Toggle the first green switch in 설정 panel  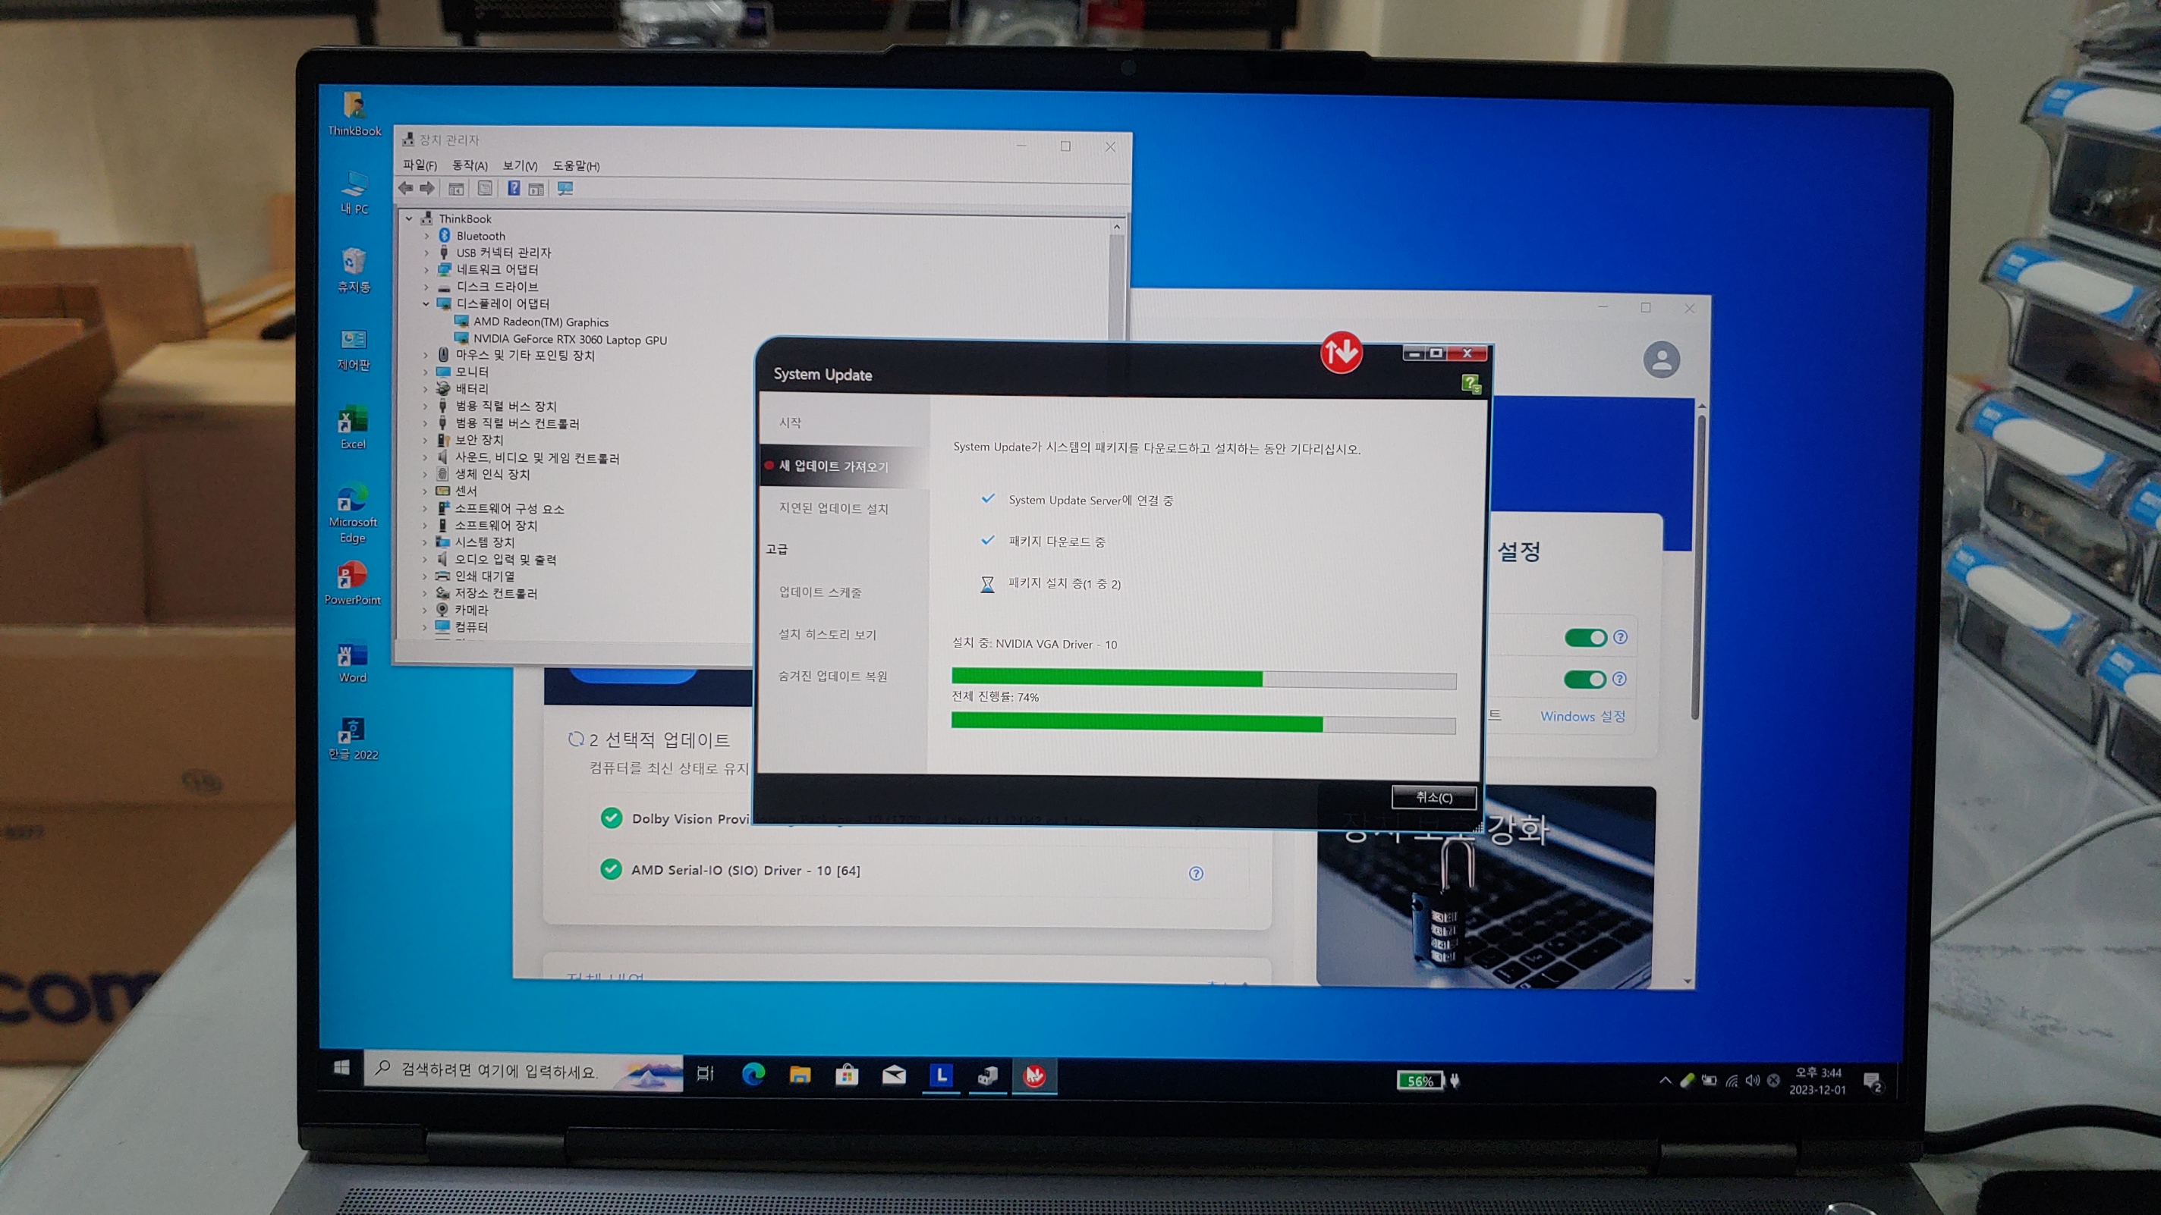(1586, 638)
